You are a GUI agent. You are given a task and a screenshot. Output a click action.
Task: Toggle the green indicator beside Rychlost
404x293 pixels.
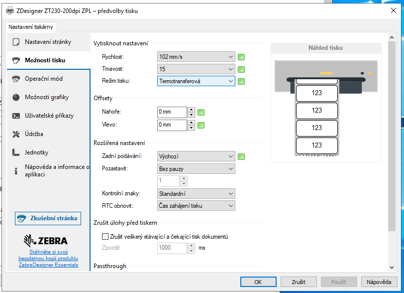[x=241, y=57]
